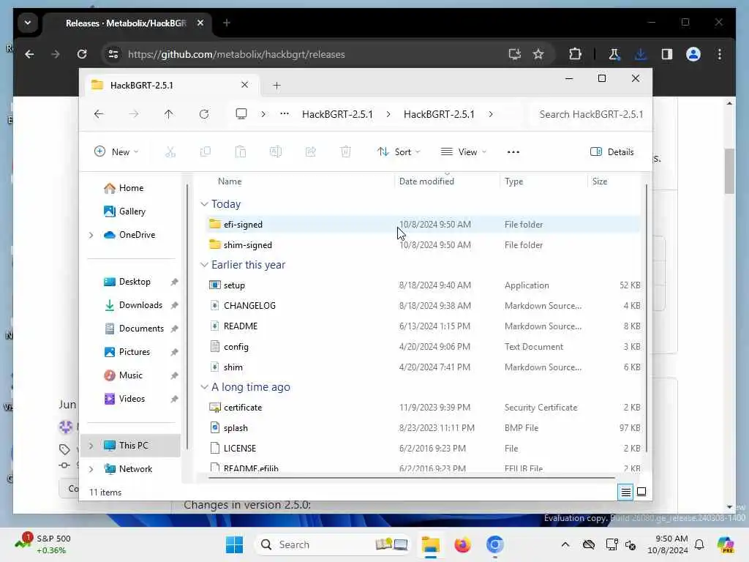
Task: Open Downloads in navigation pane
Action: pyautogui.click(x=140, y=305)
